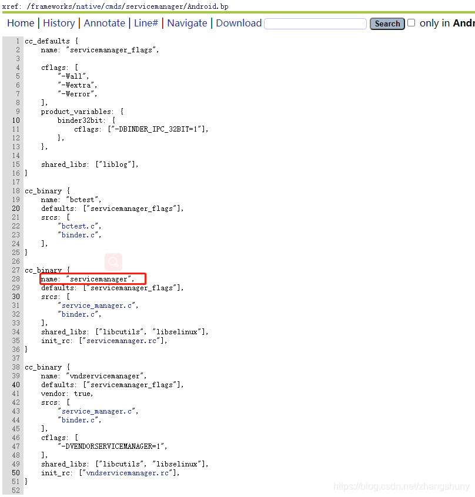Screen dimensions: 475x497
Task: Open 'cmds' in the xref path
Action: (113, 6)
